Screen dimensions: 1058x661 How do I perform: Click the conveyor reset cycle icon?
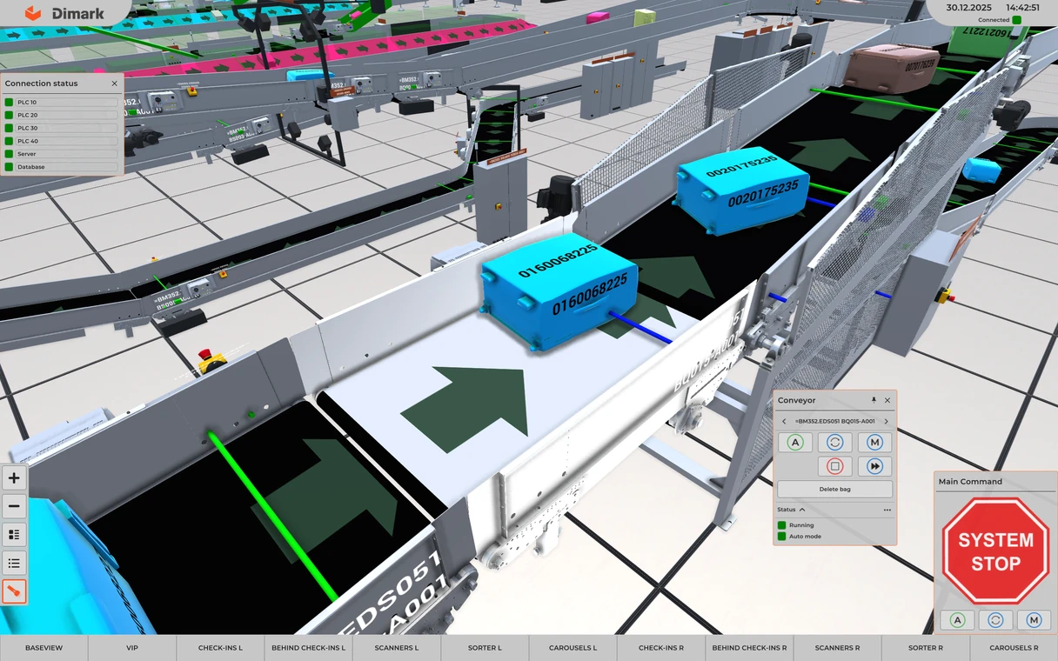click(x=834, y=443)
